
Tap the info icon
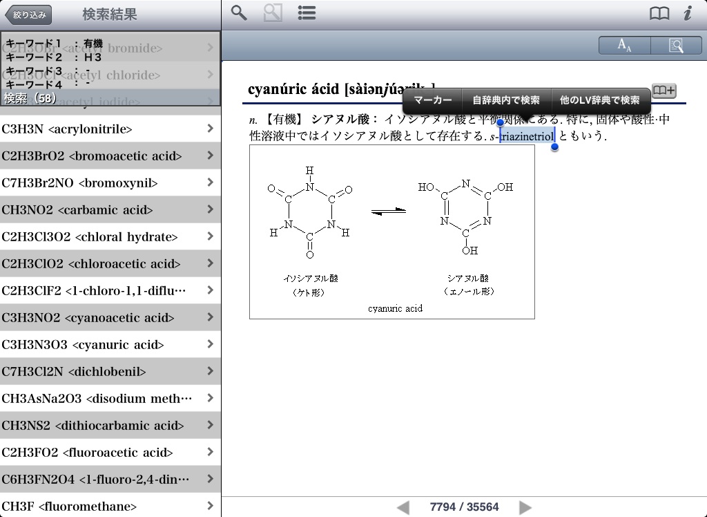688,13
